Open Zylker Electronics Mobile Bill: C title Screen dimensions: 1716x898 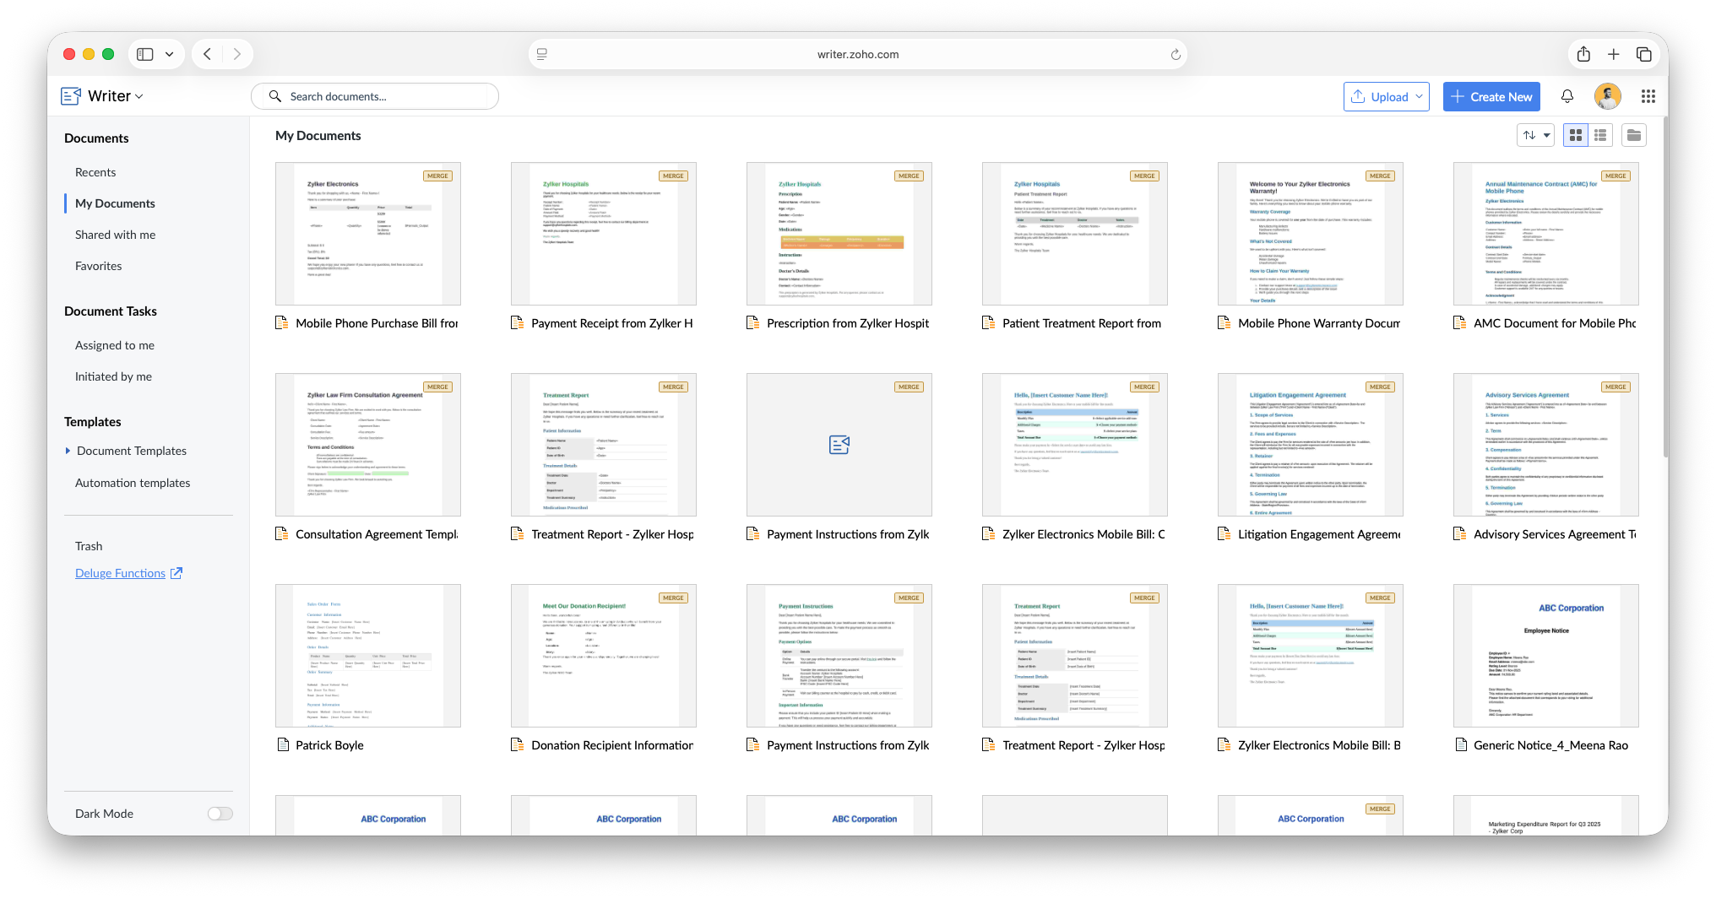[1083, 534]
